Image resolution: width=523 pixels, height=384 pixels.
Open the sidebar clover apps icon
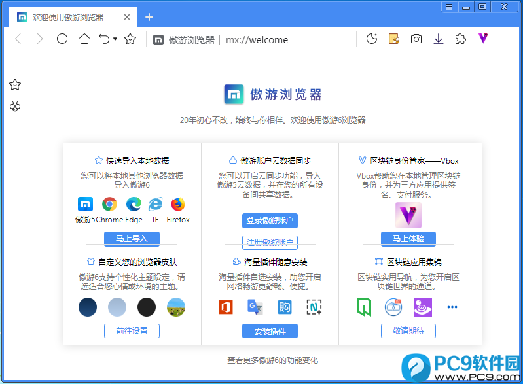click(15, 107)
